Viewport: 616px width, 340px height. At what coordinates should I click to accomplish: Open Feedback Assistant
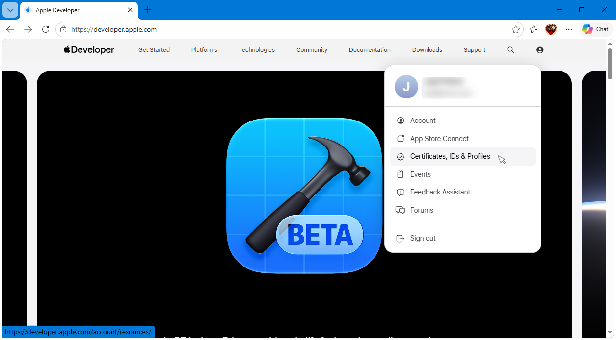tap(463, 192)
